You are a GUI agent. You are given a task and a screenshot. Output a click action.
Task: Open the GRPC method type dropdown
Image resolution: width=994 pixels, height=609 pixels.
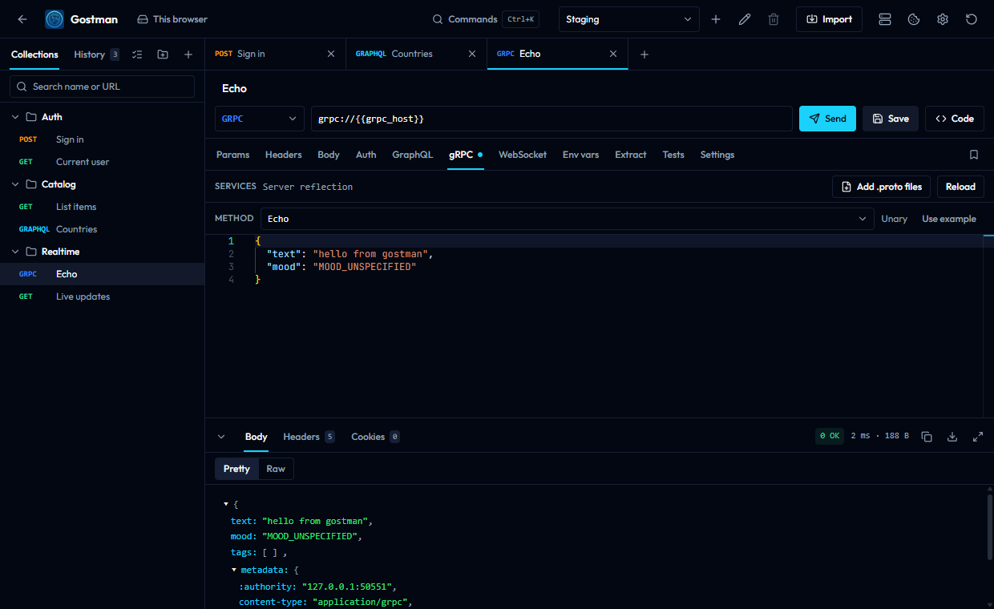pos(260,119)
